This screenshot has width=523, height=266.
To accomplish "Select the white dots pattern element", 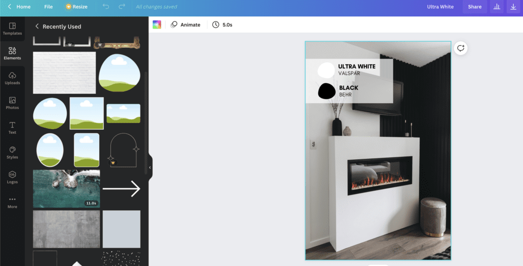I will [121, 258].
